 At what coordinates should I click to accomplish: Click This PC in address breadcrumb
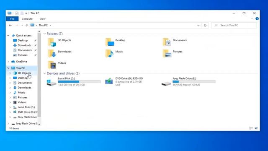tap(43, 25)
